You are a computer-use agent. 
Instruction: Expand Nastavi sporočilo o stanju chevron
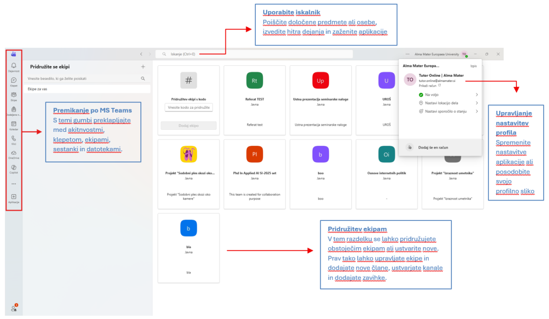click(477, 112)
